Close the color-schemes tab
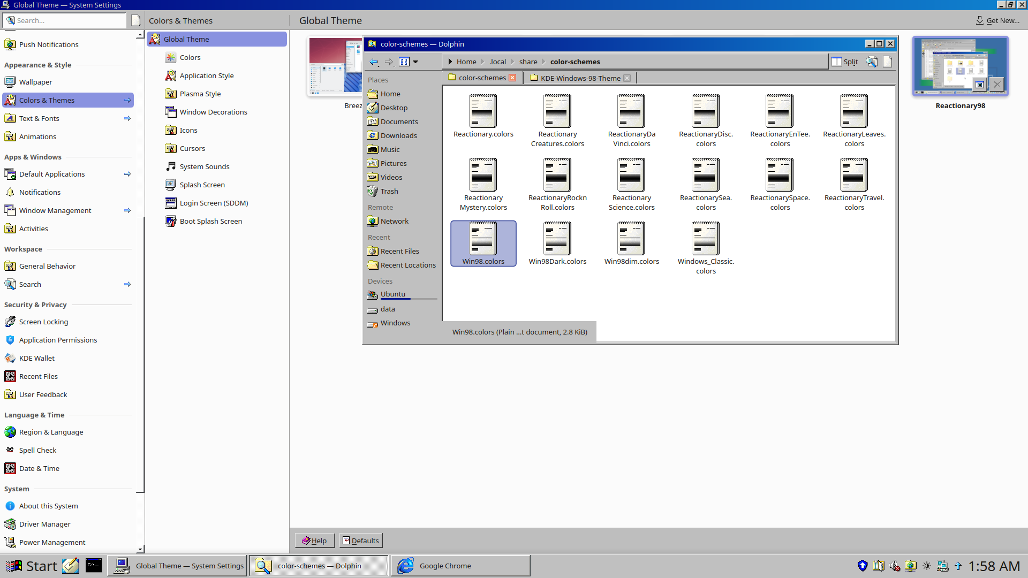Screen dimensions: 1028x578 pos(512,78)
